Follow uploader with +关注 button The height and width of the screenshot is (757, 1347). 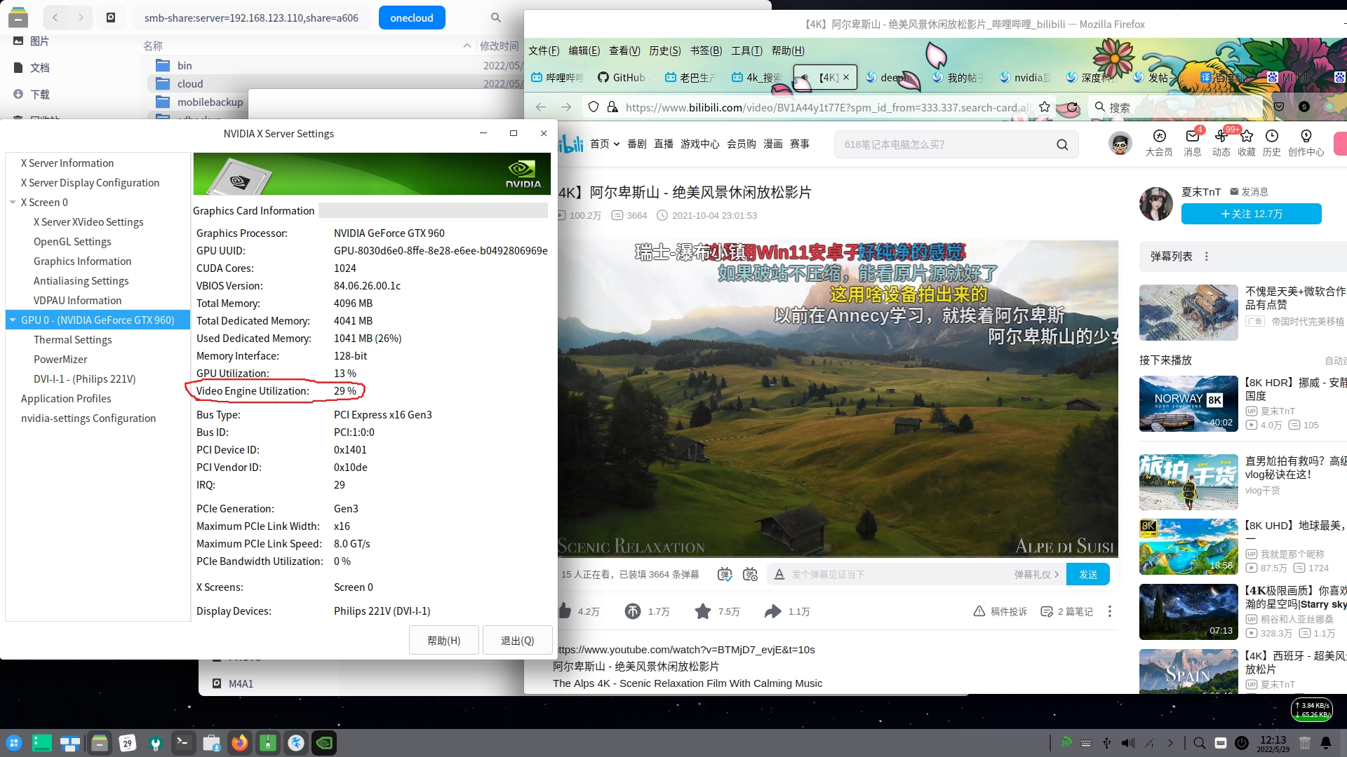[1251, 214]
